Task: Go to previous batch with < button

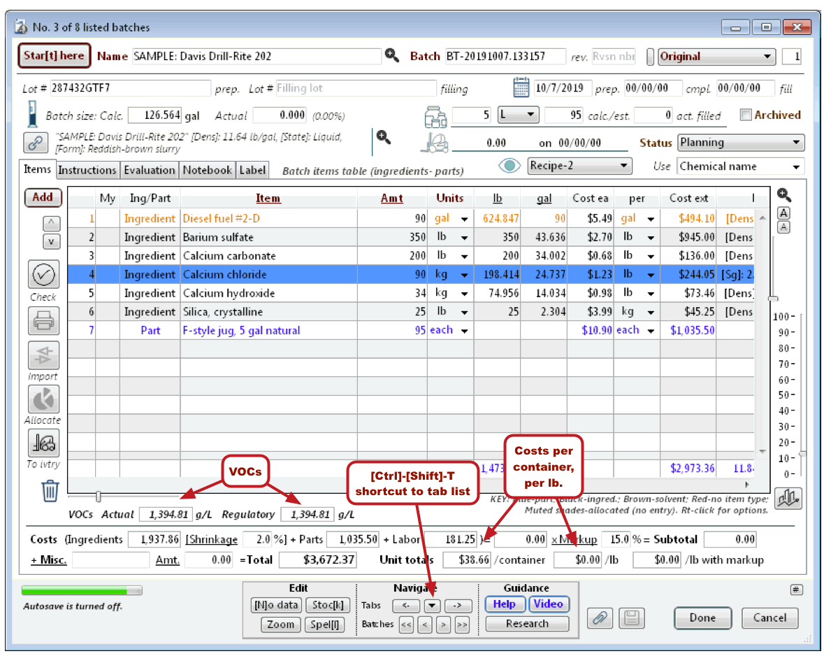Action: (424, 625)
